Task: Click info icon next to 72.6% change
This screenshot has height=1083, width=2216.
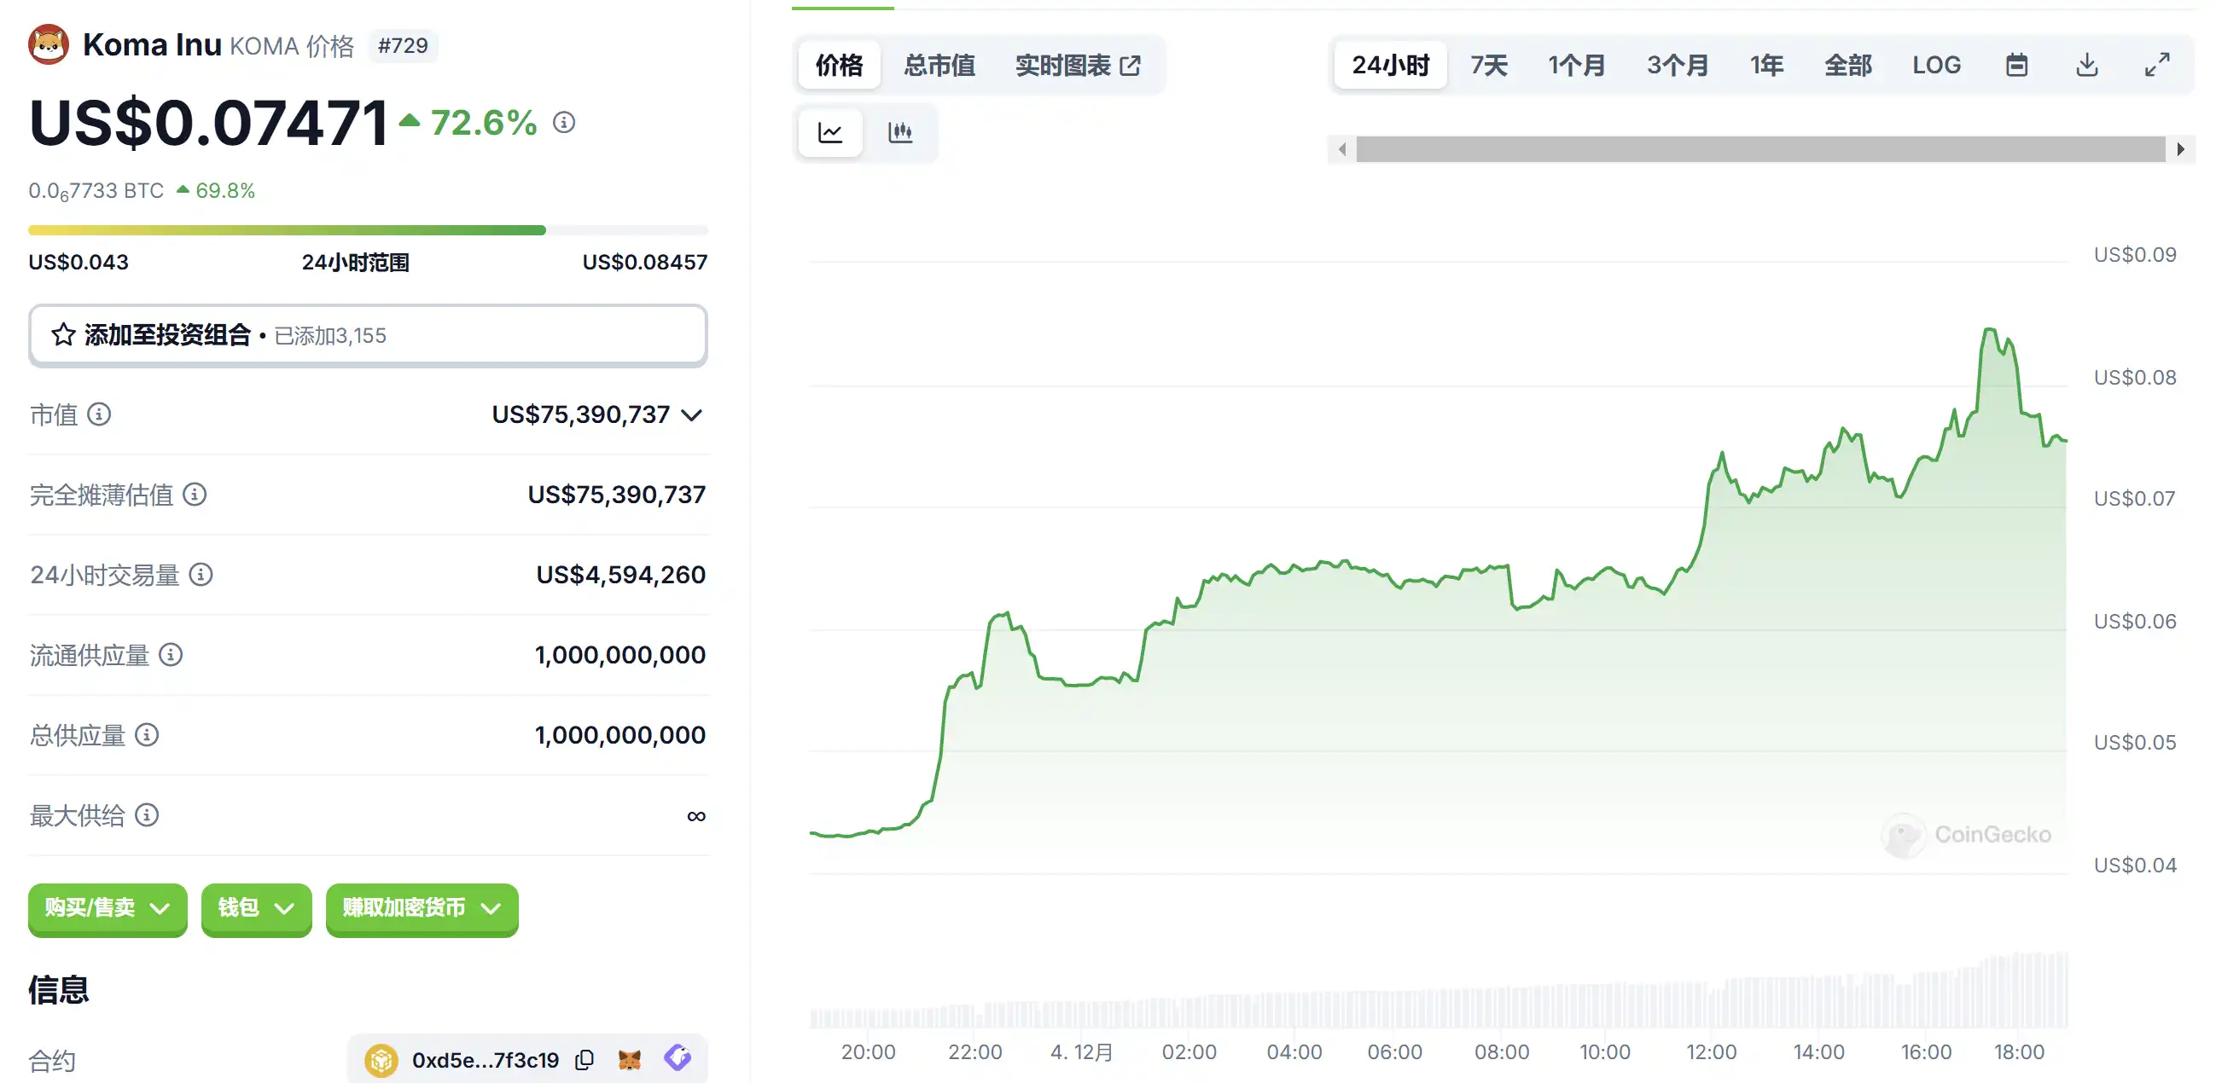Action: [x=564, y=123]
